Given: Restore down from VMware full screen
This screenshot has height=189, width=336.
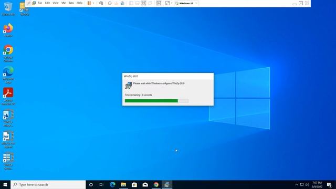Looking at the screenshot, I should click(x=301, y=3).
